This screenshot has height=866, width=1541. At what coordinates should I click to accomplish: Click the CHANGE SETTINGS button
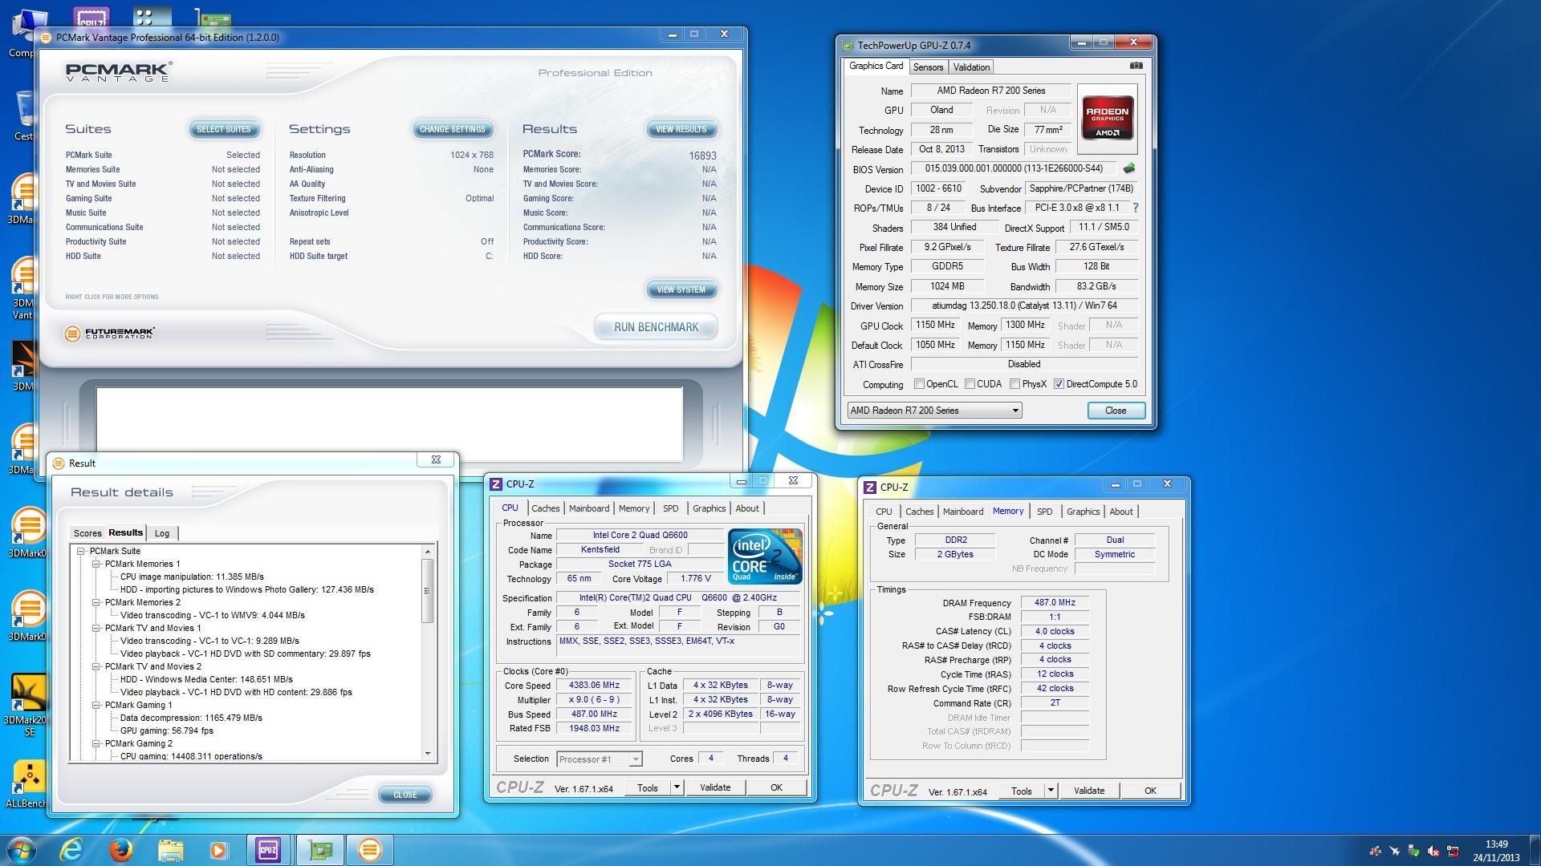(453, 129)
